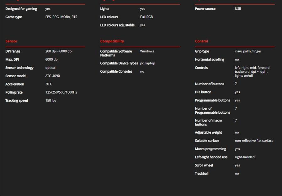Image resolution: width=282 pixels, height=196 pixels.
Task: Click the FPS, RPG, MOBA, RTS value
Action: pos(61,17)
